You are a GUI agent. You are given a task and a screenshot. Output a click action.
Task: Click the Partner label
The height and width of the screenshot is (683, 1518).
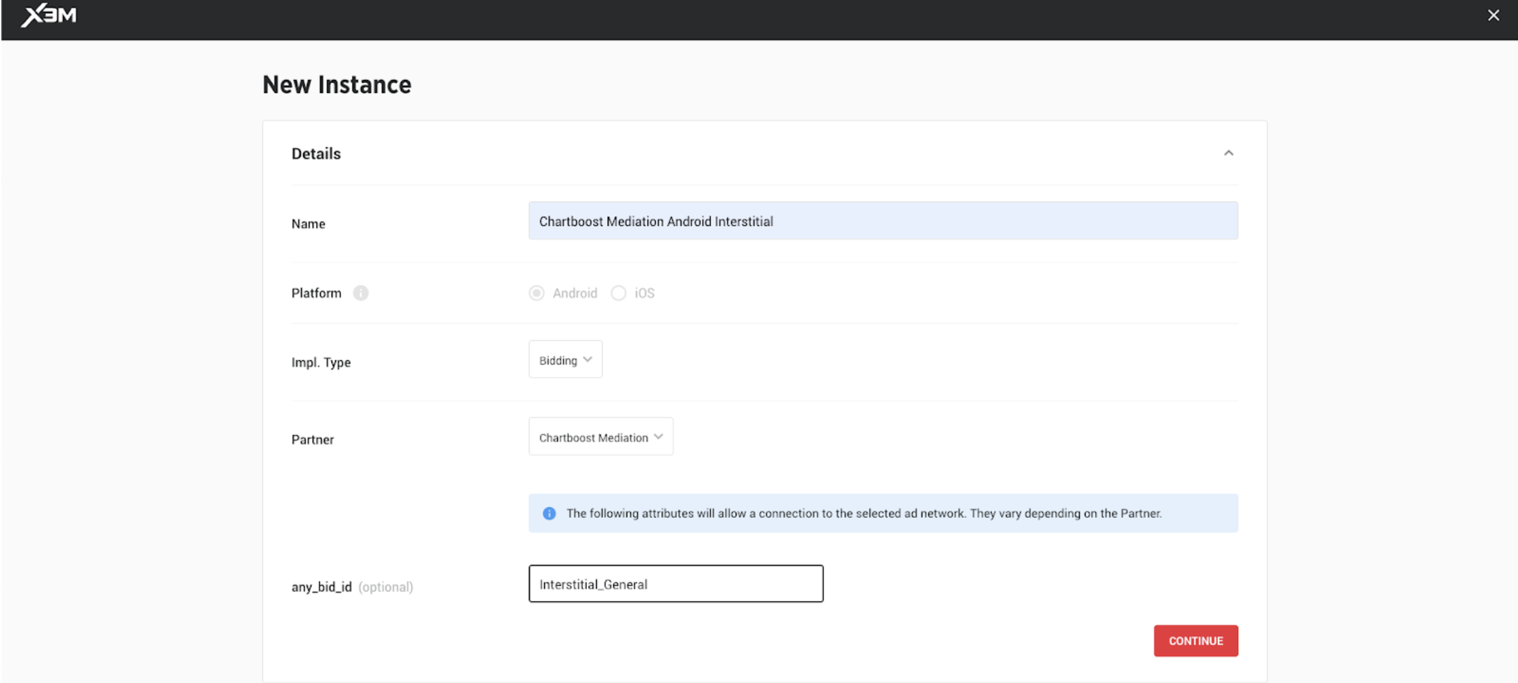[313, 440]
